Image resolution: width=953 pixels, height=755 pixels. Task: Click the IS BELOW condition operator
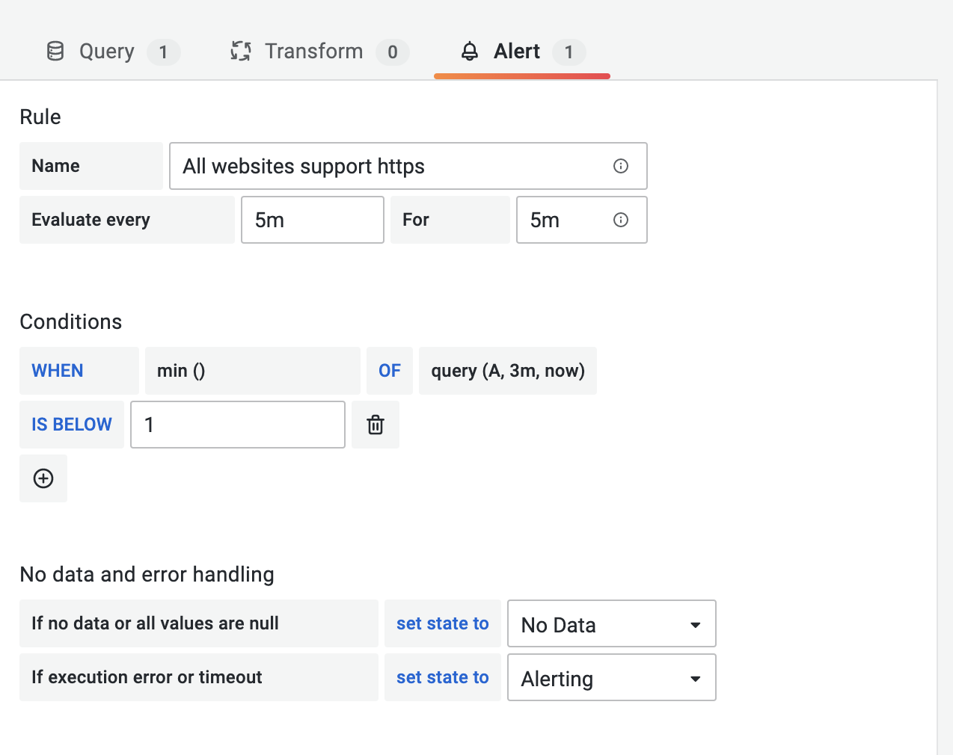pyautogui.click(x=71, y=425)
